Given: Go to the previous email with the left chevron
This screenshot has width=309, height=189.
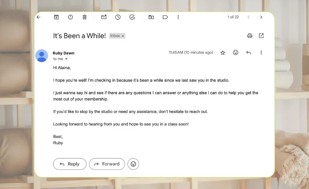Looking at the screenshot, I should (x=249, y=17).
